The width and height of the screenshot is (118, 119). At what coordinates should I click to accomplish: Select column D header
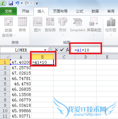click(x=86, y=57)
